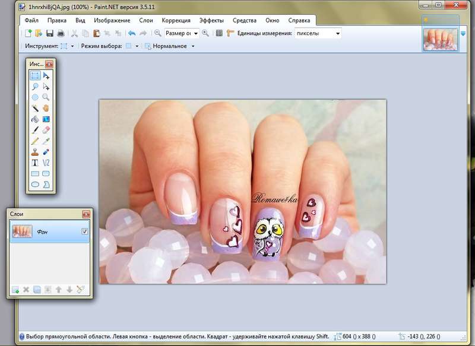Select the Clone Stamp tool
Viewport: 475px width, 346px height.
(35, 151)
